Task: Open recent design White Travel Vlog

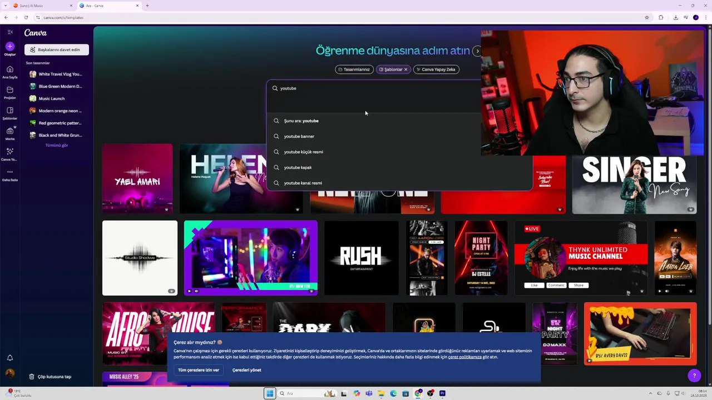Action: (x=56, y=74)
